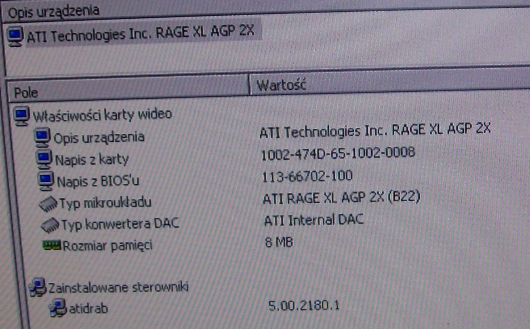Image resolution: width=530 pixels, height=329 pixels.
Task: Click chip icon next to Typ konwertera DAC
Action: point(51,225)
